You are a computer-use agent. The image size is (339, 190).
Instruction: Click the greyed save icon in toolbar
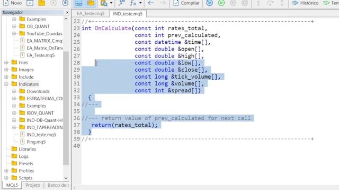(x=53, y=3)
